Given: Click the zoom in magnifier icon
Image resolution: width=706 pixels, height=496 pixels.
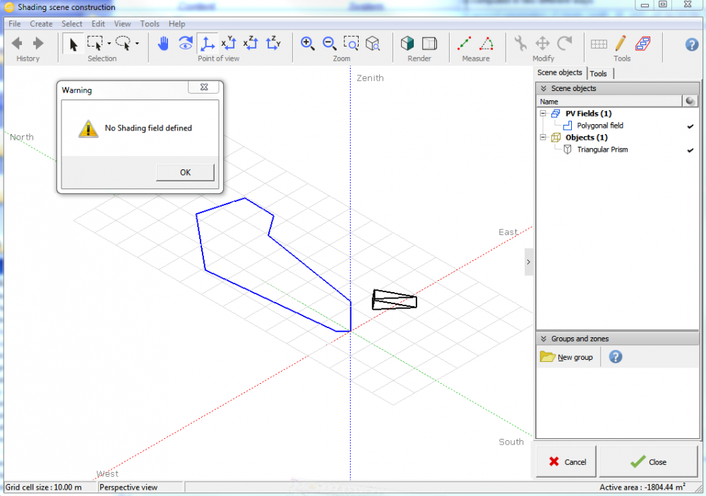Looking at the screenshot, I should (x=308, y=44).
